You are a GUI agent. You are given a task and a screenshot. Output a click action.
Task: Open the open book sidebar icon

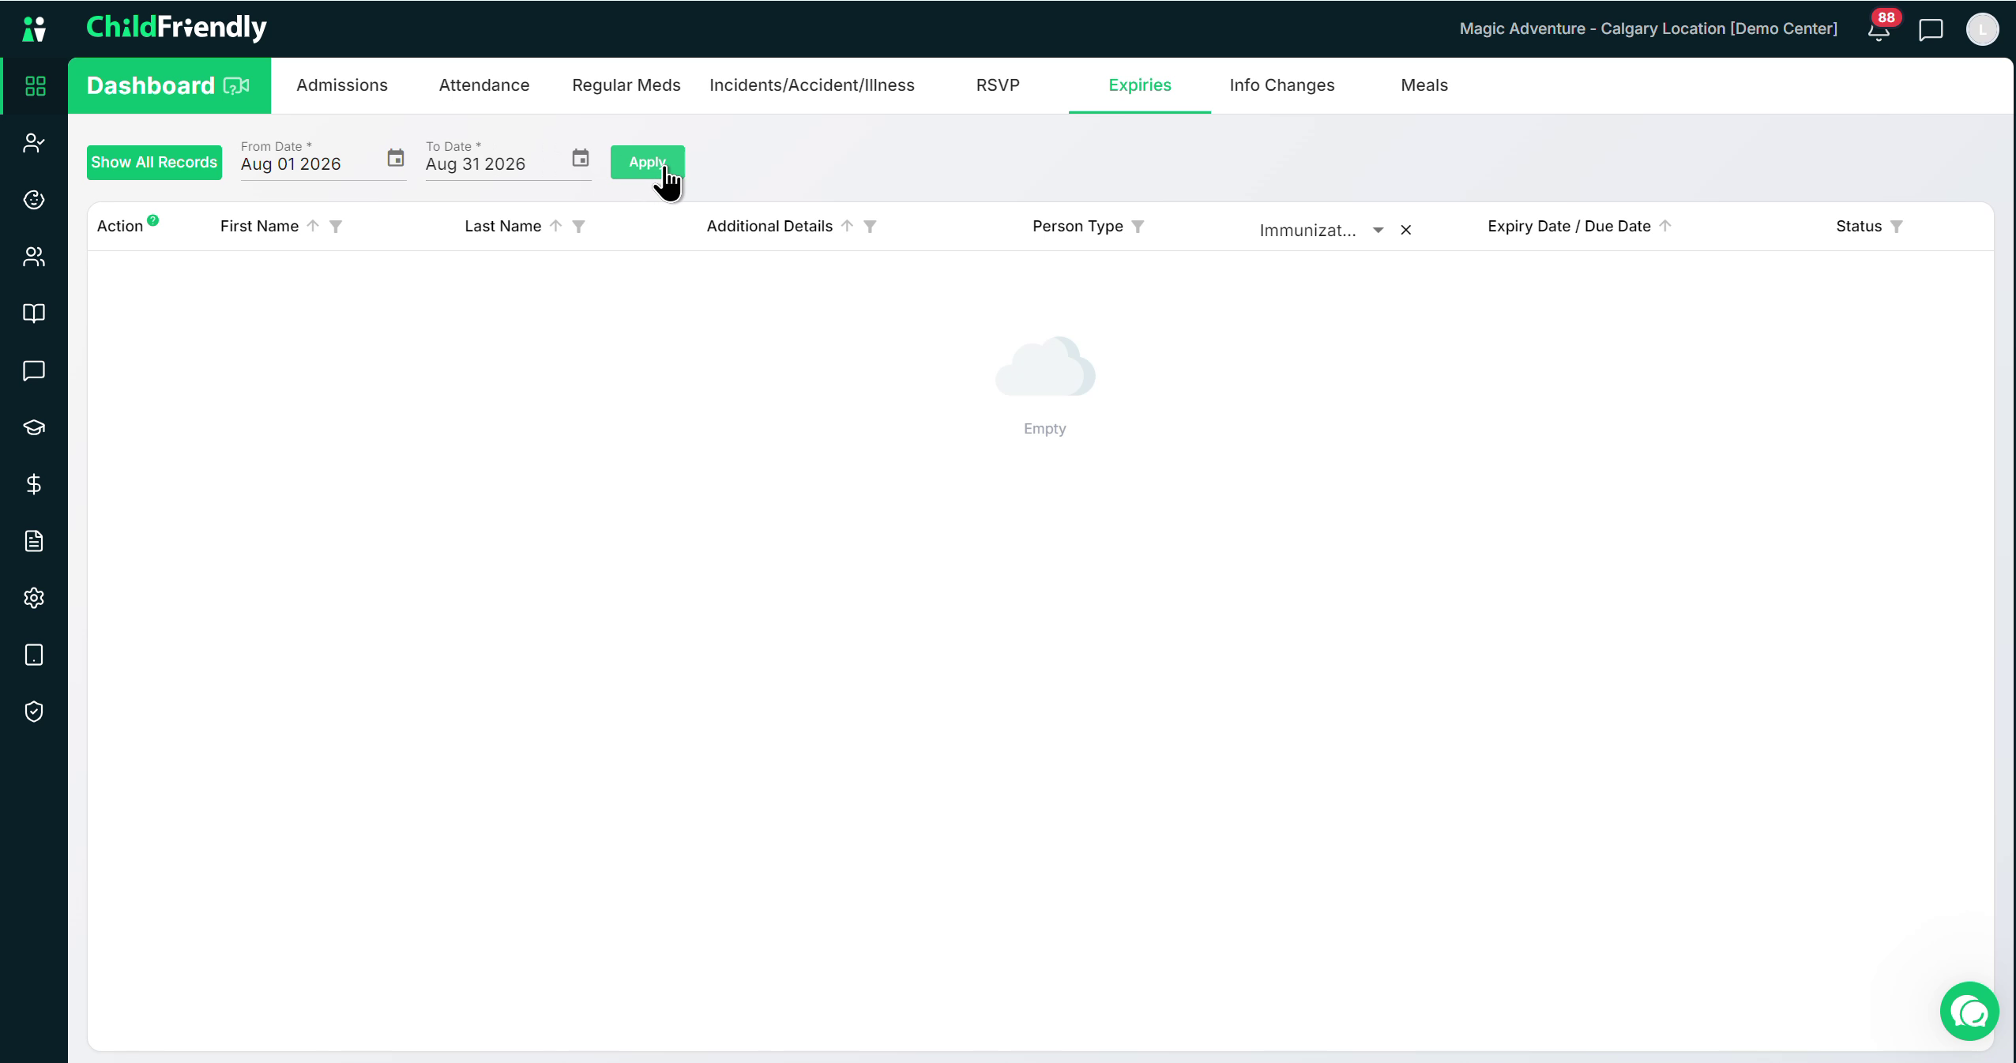[34, 314]
